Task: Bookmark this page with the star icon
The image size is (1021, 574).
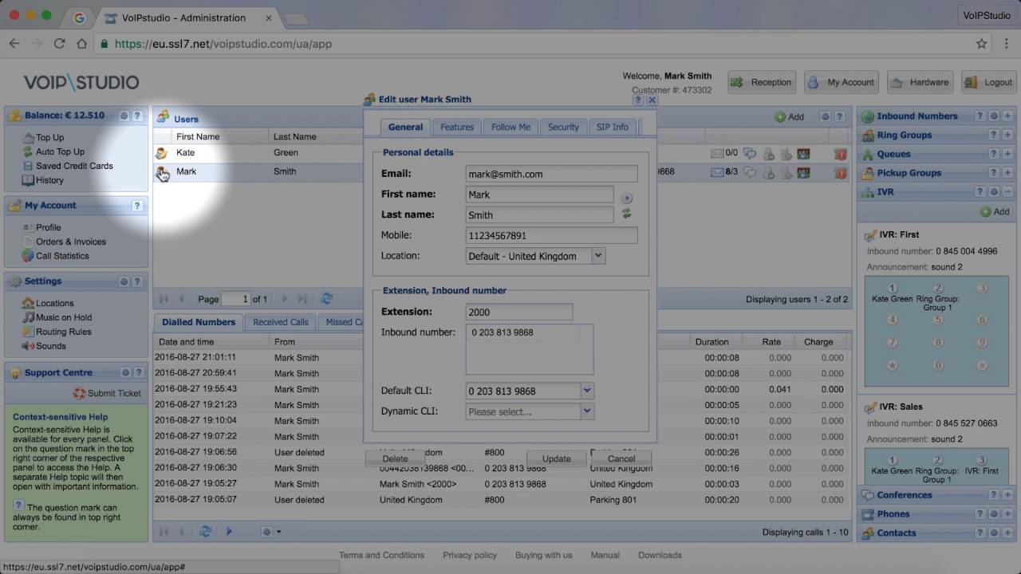Action: click(982, 44)
